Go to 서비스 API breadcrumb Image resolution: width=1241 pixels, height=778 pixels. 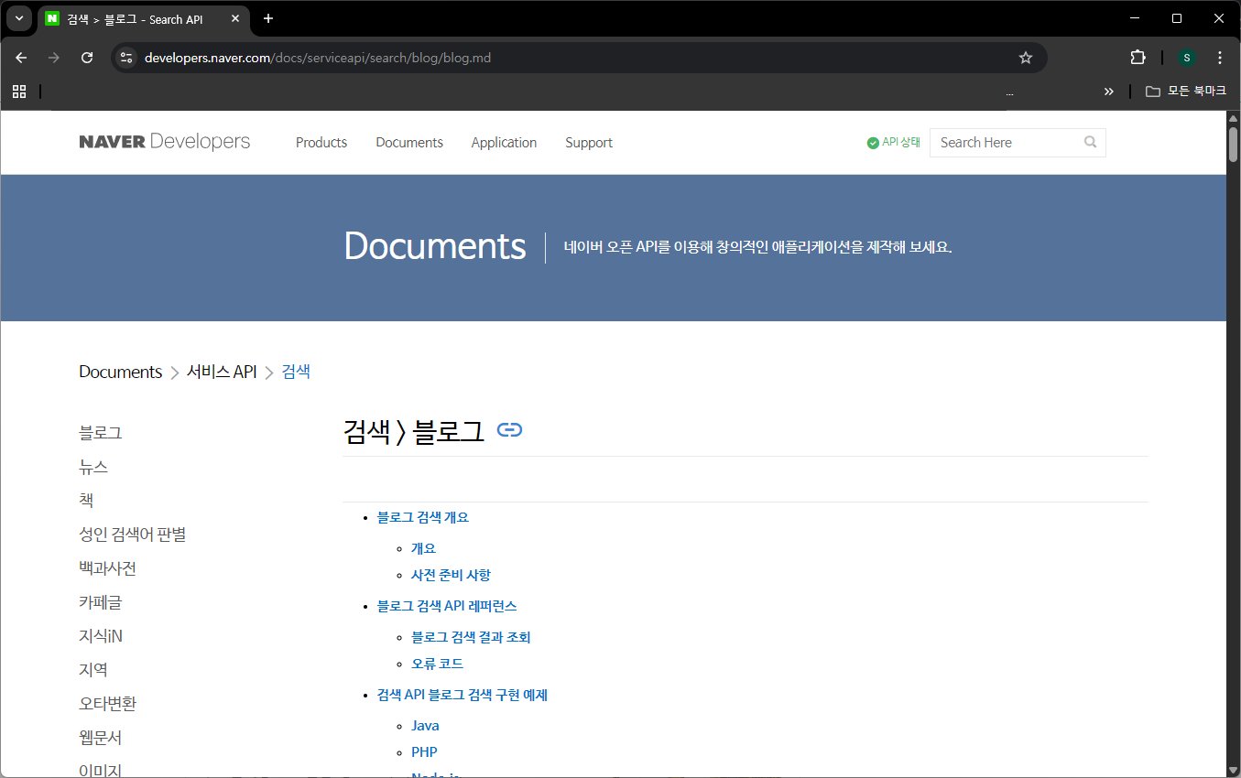click(x=222, y=372)
